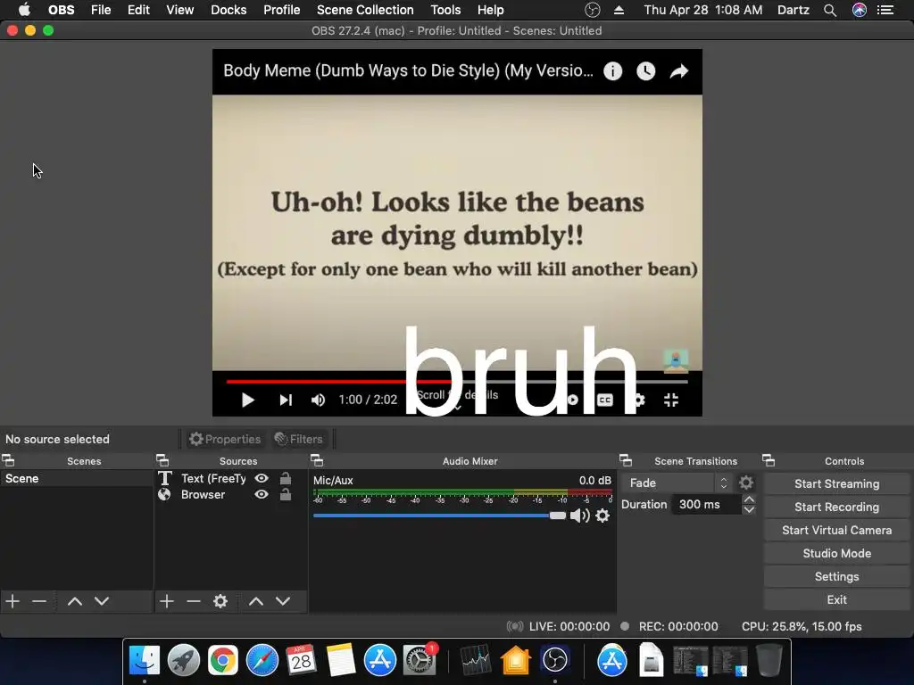Pop out the Controls dock icon
This screenshot has height=685, width=914.
pos(769,461)
